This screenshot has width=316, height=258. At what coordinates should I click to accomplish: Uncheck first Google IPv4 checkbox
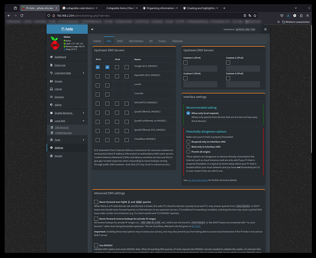(x=98, y=67)
